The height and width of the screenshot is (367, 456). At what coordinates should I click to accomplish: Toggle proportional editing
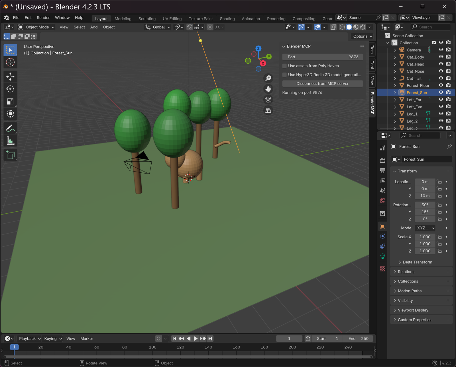[210, 27]
